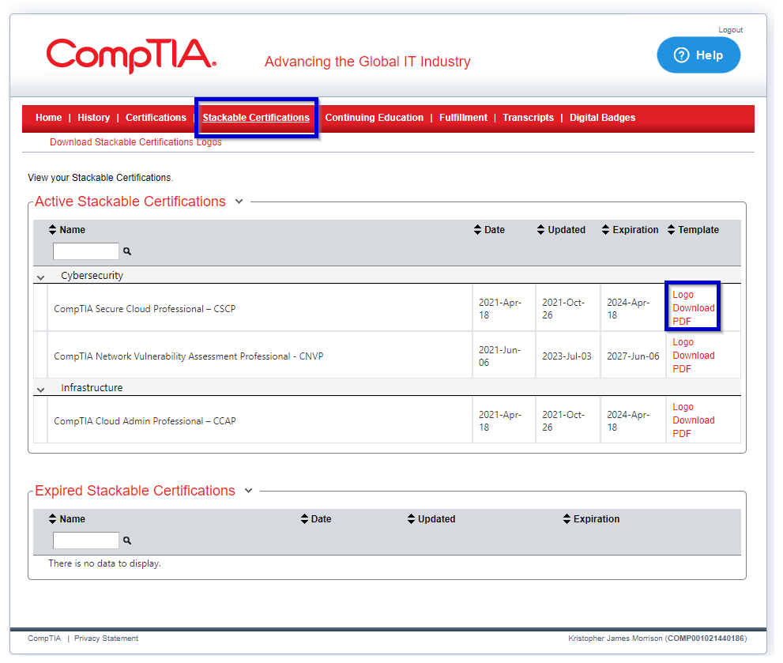Image resolution: width=783 pixels, height=663 pixels.
Task: Click the CompTIA logo
Action: [131, 56]
